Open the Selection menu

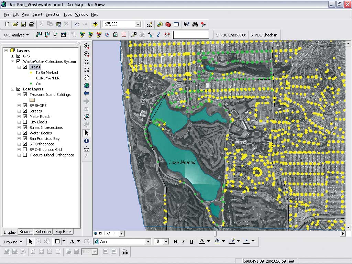click(x=53, y=14)
